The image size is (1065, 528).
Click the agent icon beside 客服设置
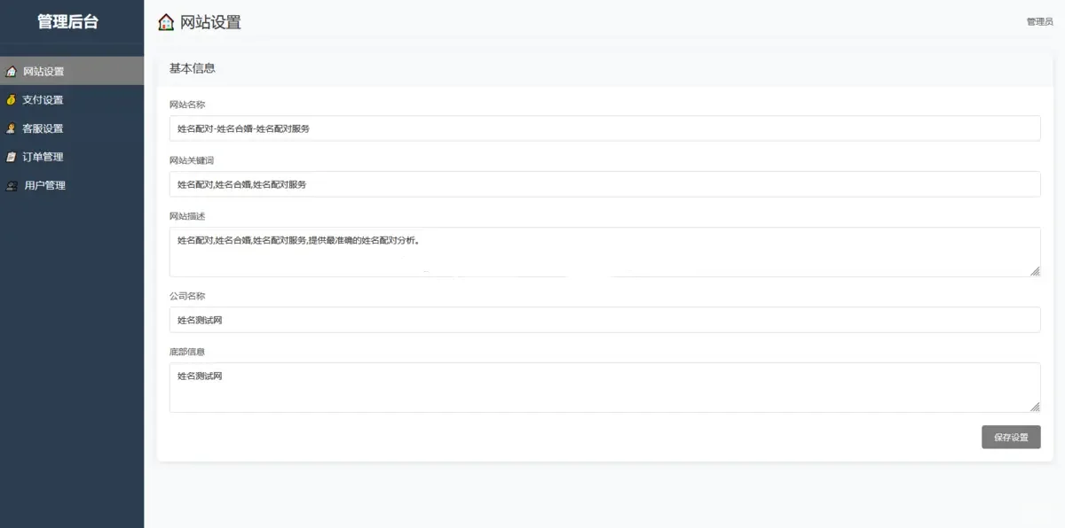coord(12,128)
